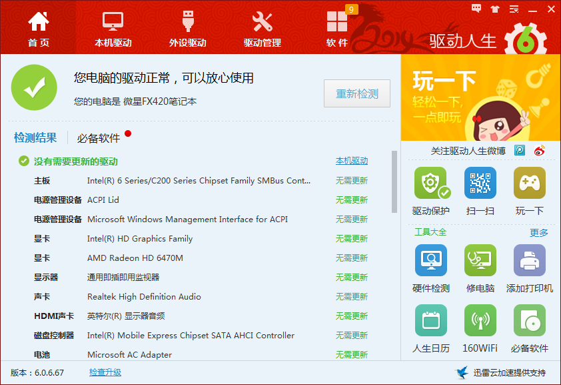Click 检查升级 link
Viewport: 561px width, 385px height.
[x=105, y=372]
